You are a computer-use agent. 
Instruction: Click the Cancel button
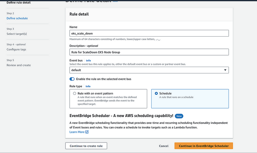[x=164, y=146]
